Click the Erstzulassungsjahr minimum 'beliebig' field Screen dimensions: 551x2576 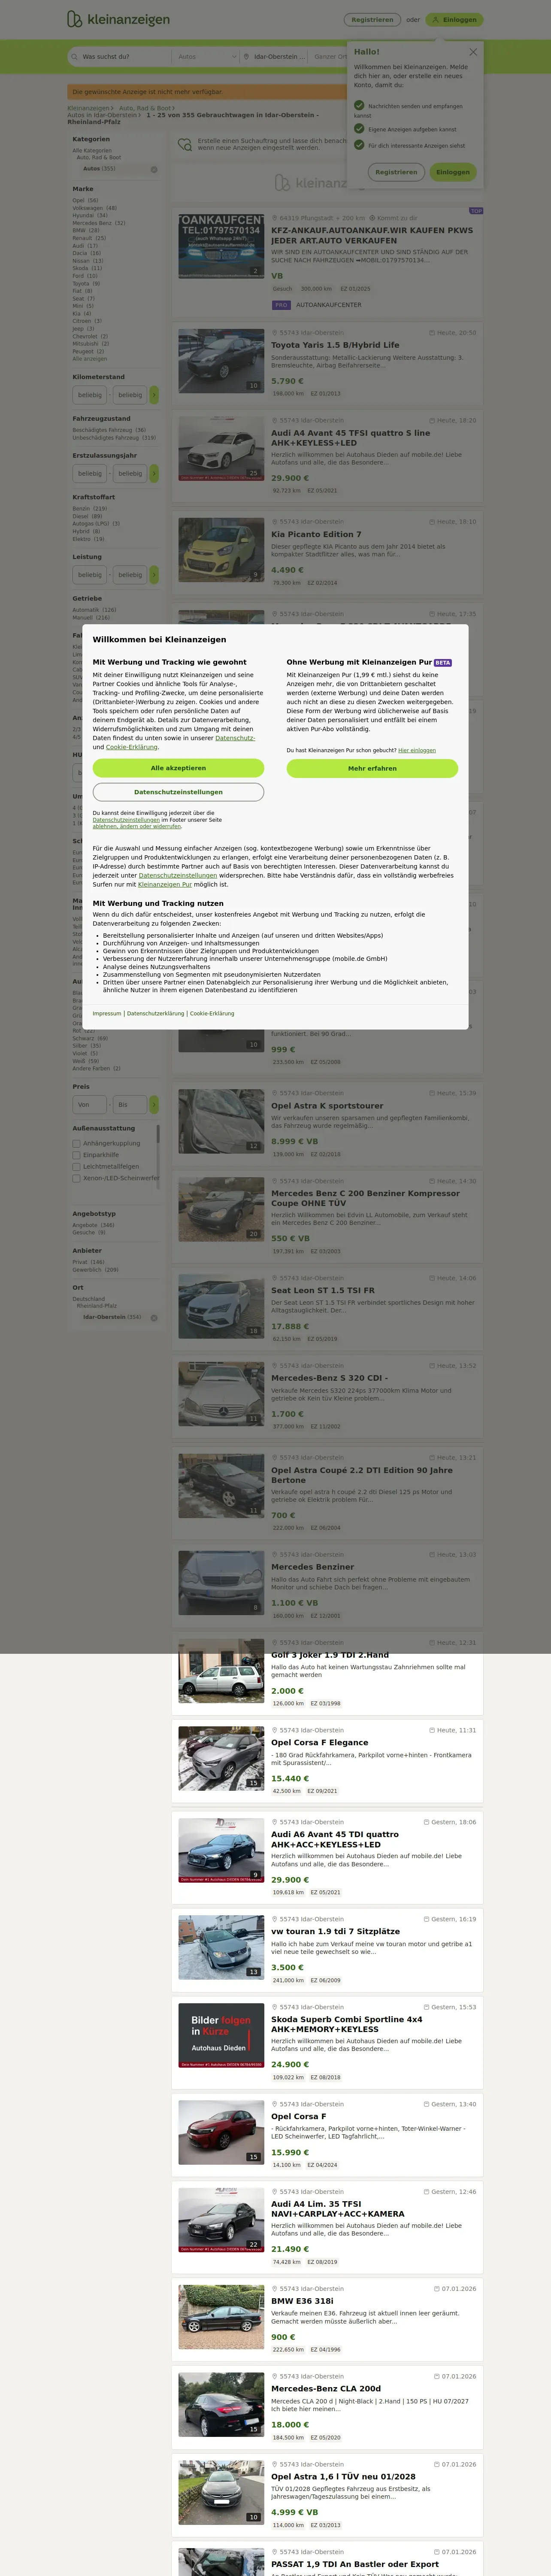[x=90, y=473]
